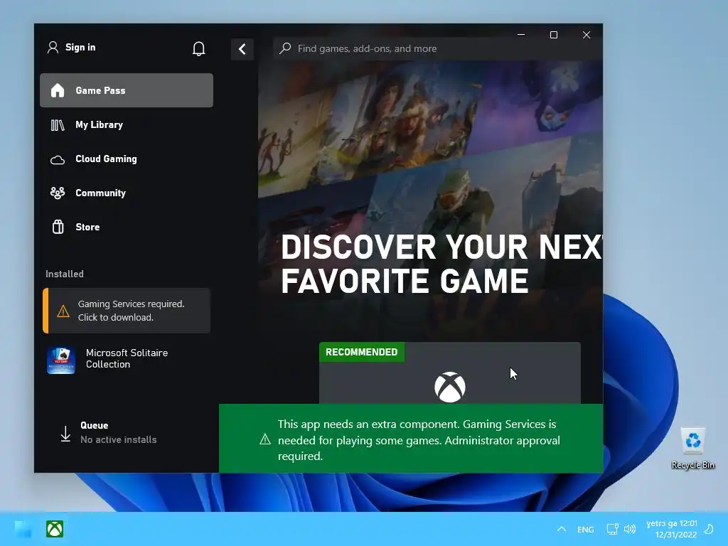The width and height of the screenshot is (728, 546).
Task: Click the warning icon in the green banner
Action: (x=265, y=439)
